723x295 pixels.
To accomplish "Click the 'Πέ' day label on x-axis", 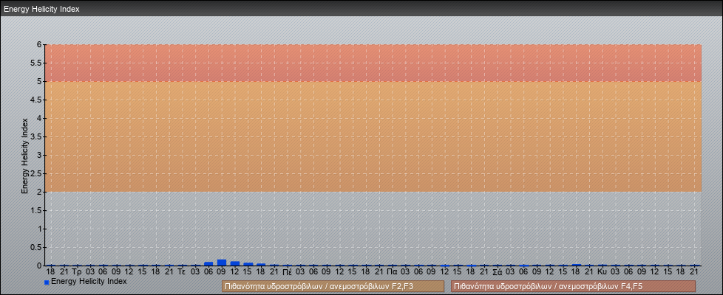I will (287, 271).
